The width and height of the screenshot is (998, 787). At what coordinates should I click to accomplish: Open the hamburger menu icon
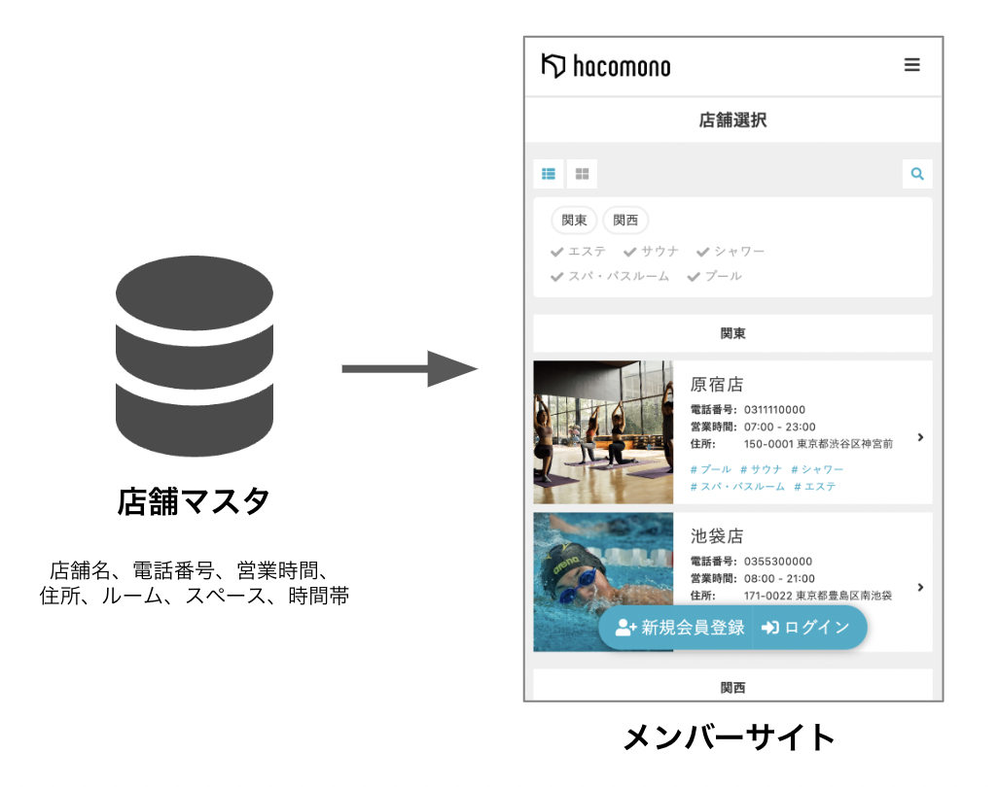[911, 65]
